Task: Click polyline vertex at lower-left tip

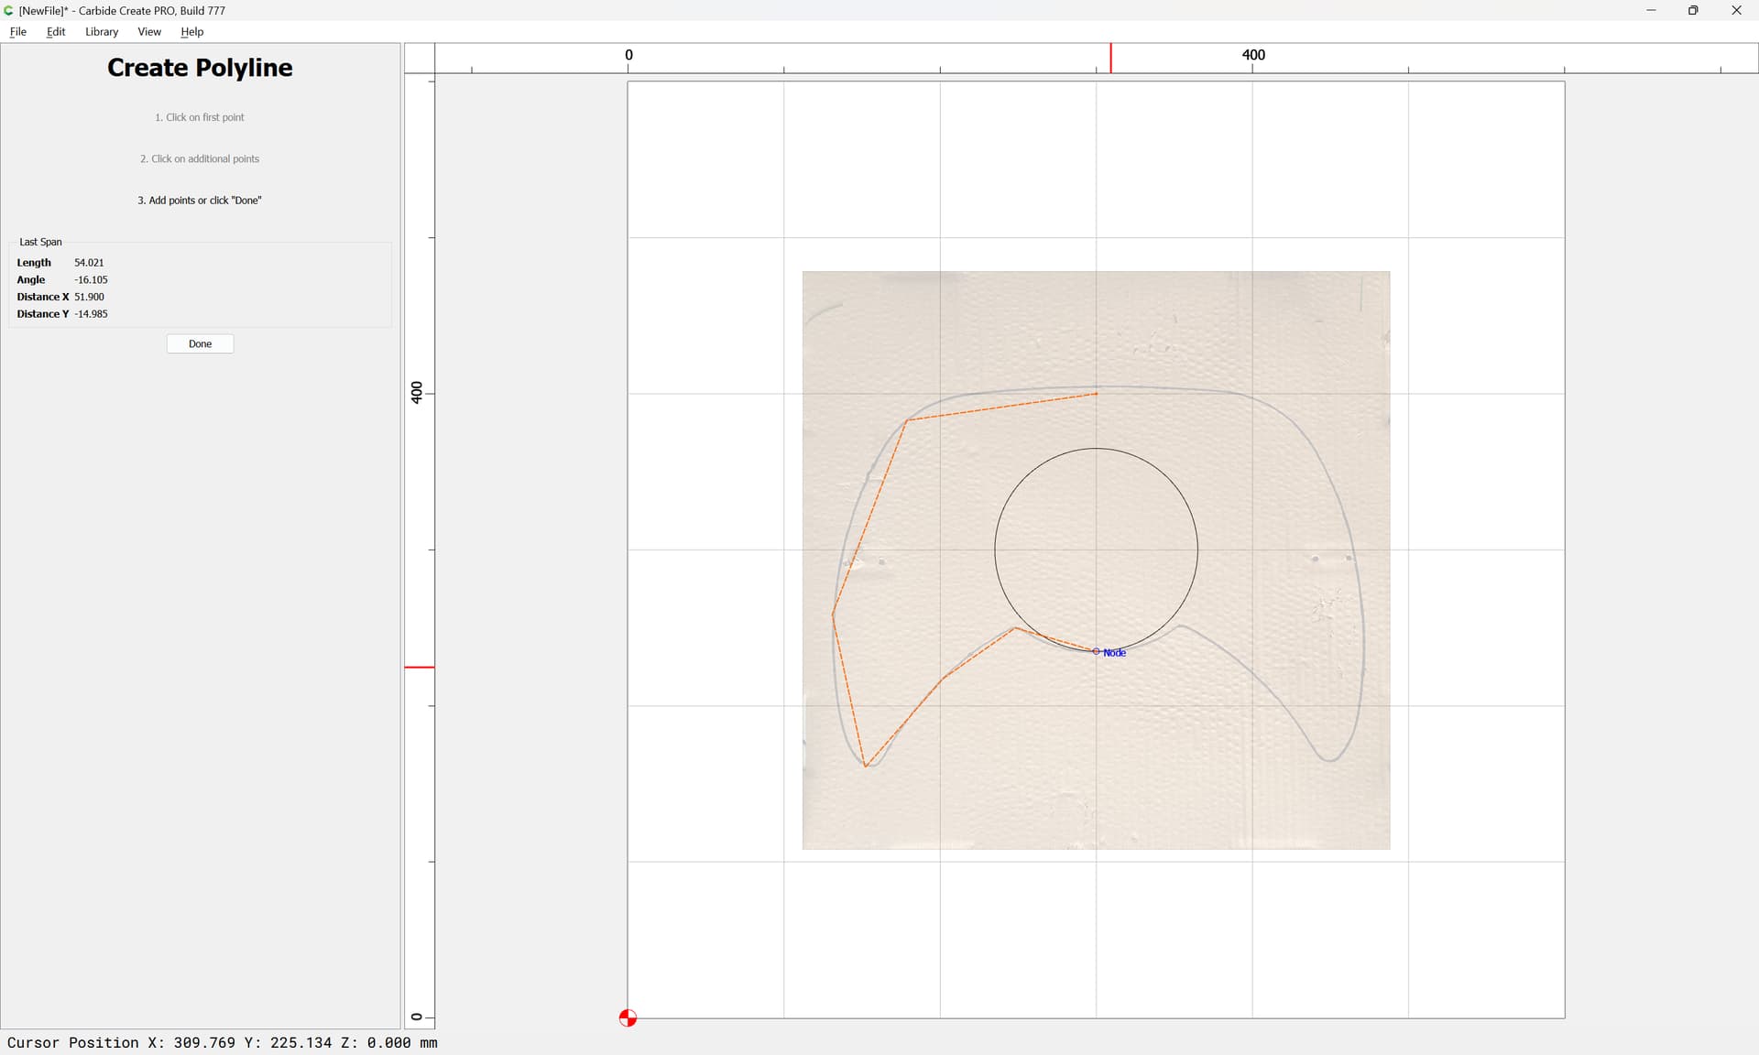Action: (x=866, y=766)
